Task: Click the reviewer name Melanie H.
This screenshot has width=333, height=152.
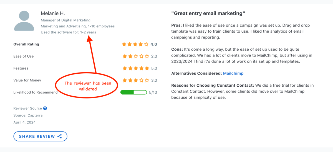Action: [x=53, y=13]
